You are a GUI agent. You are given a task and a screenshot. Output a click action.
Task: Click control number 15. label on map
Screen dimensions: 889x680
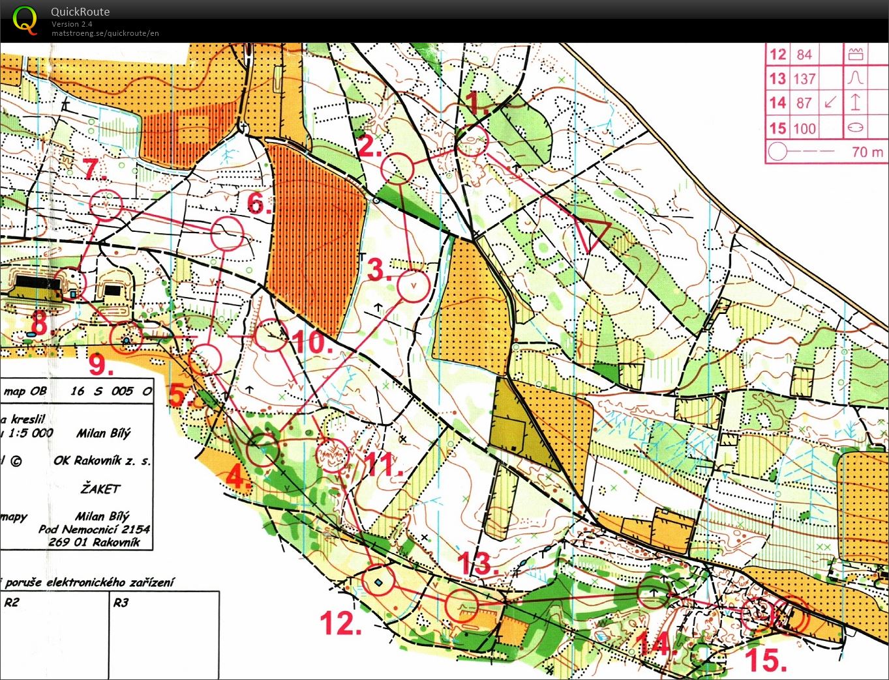[x=765, y=660]
